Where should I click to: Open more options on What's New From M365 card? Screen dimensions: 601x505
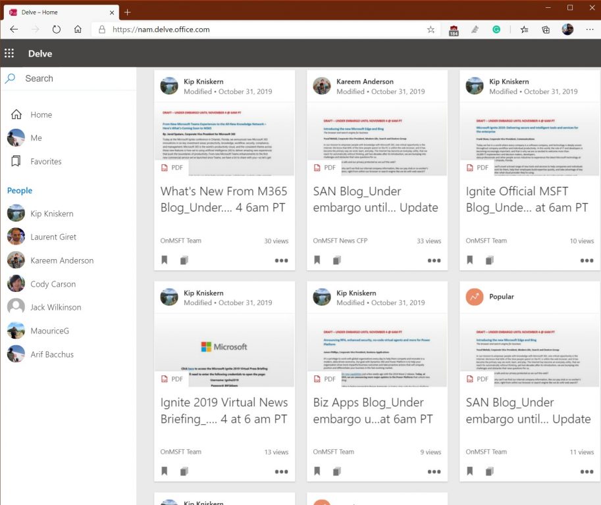coord(281,260)
